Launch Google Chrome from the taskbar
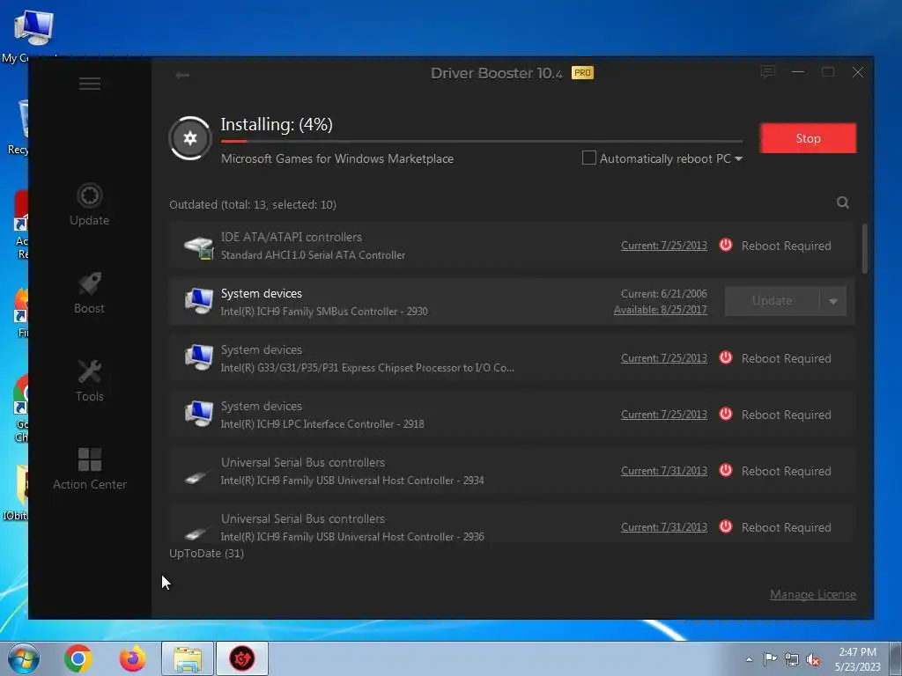Screen dimensions: 902x676 78,658
